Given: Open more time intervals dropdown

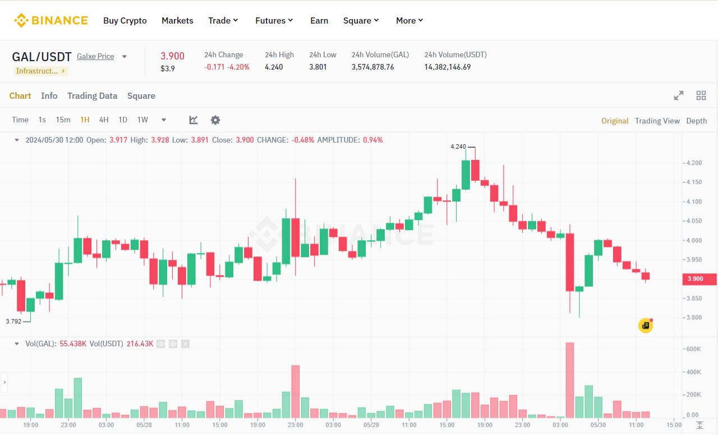Looking at the screenshot, I should (x=164, y=120).
